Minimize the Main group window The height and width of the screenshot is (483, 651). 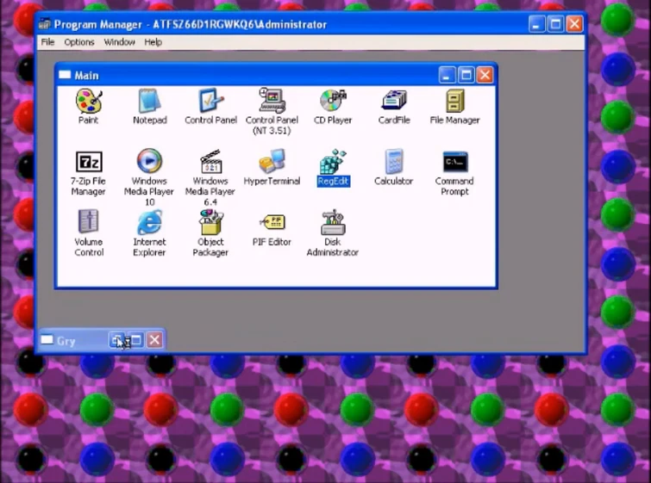(x=447, y=75)
